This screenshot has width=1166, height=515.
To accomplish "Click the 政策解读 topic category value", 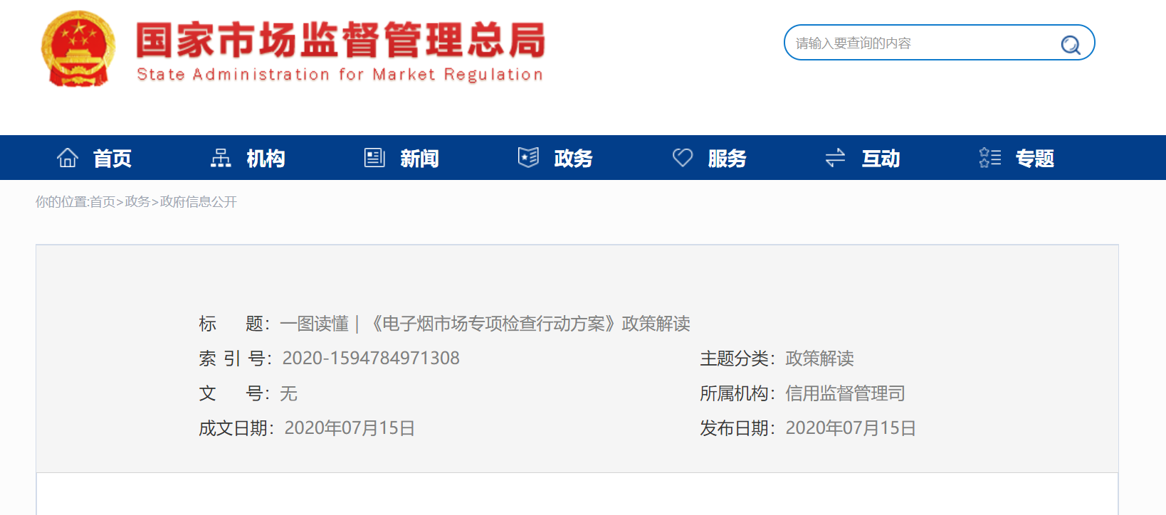I will [x=819, y=359].
